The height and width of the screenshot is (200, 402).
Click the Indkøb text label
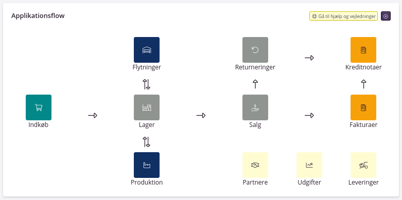(x=39, y=125)
